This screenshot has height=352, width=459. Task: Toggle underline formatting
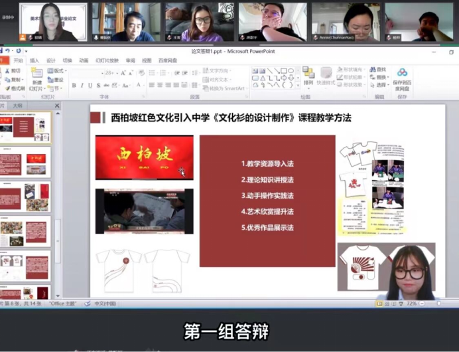(x=90, y=85)
